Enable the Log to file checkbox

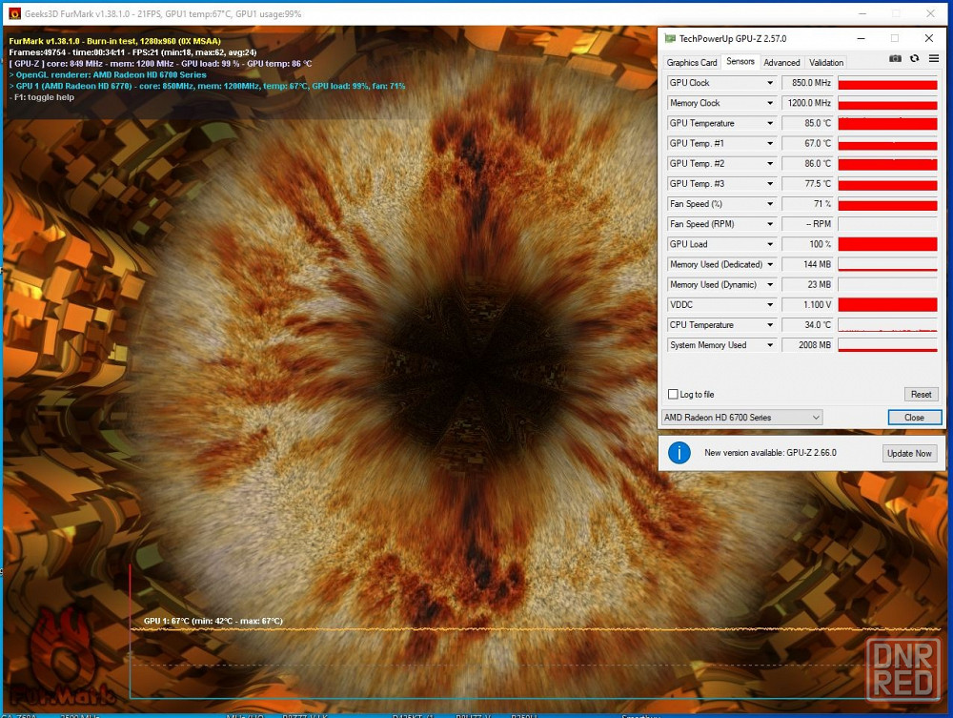click(x=673, y=394)
